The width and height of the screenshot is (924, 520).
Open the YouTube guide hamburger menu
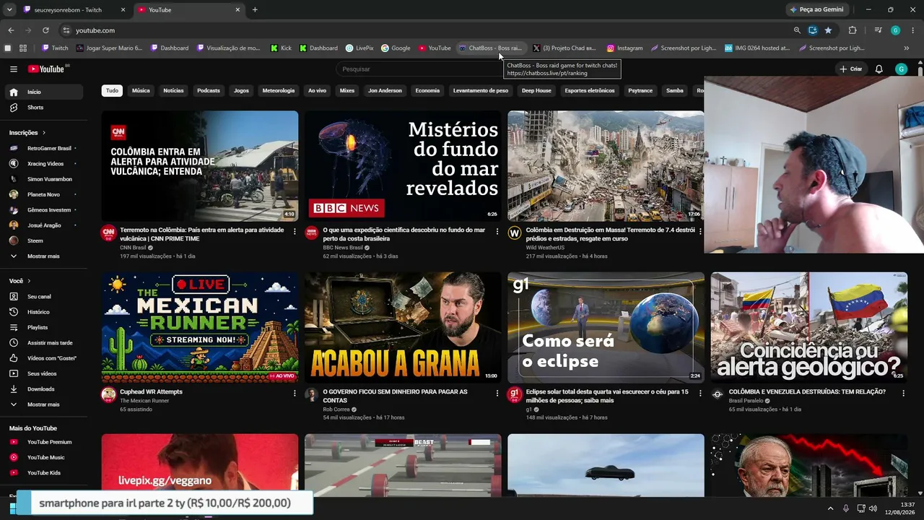point(14,69)
